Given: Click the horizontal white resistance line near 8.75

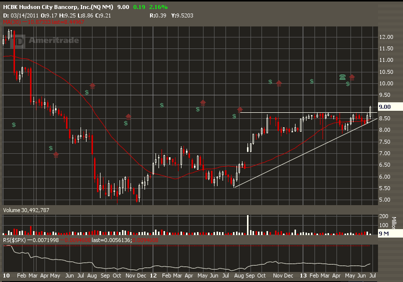Looking at the screenshot, I should 308,113.
